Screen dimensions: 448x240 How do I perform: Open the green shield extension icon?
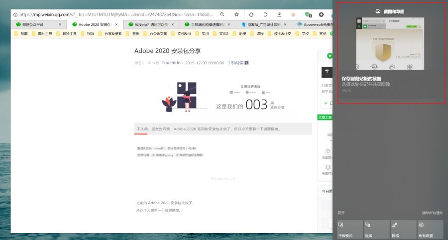tap(308, 14)
